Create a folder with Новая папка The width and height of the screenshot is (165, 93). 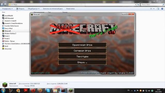(x=70, y=9)
